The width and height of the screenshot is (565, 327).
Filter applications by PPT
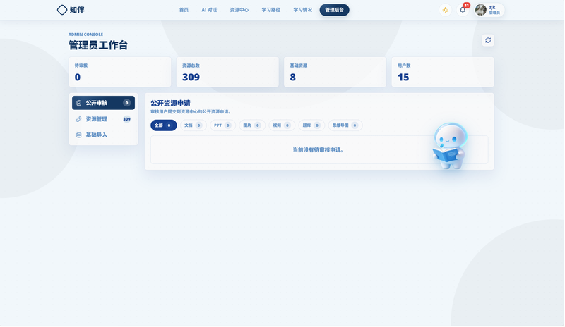point(222,125)
